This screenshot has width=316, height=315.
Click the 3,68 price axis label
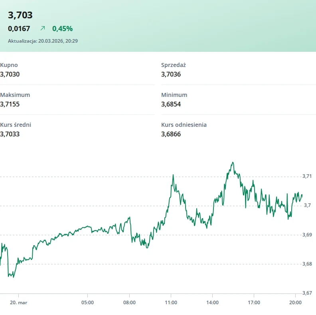[x=307, y=264]
